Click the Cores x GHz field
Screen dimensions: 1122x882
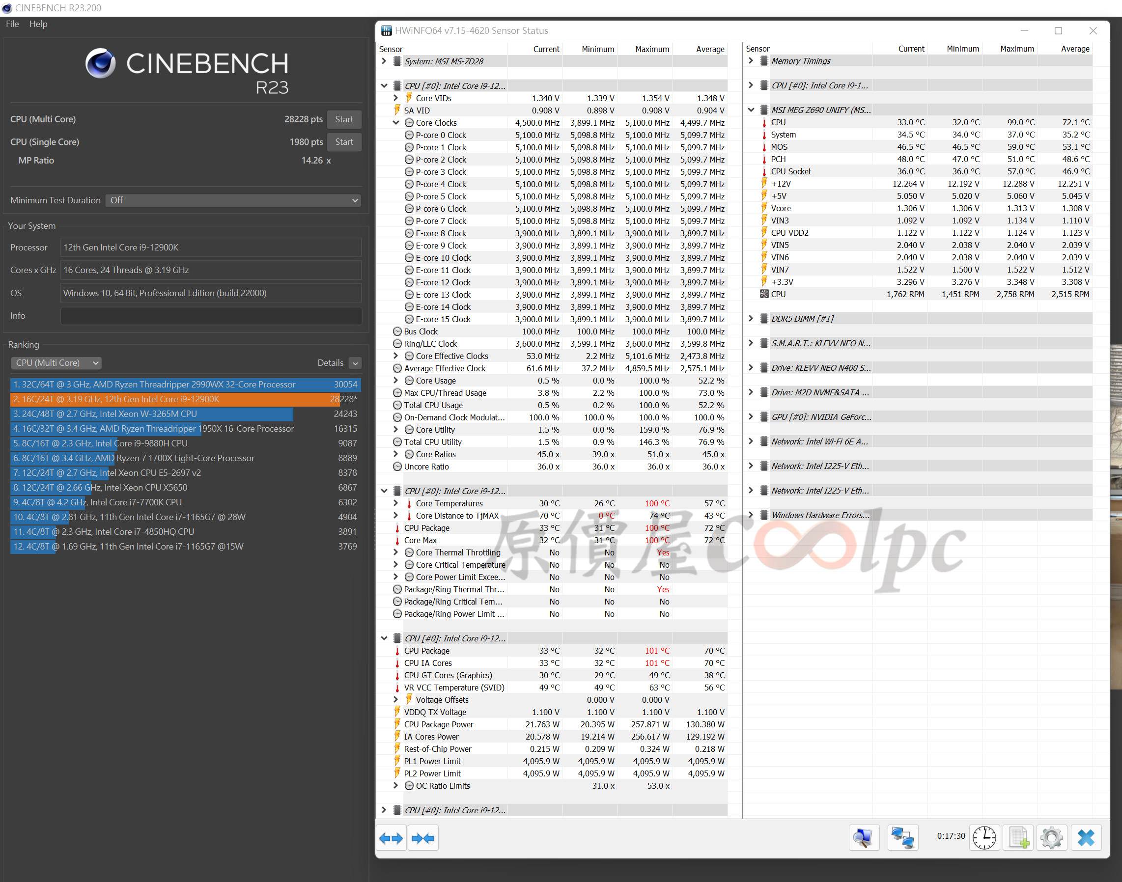[211, 270]
